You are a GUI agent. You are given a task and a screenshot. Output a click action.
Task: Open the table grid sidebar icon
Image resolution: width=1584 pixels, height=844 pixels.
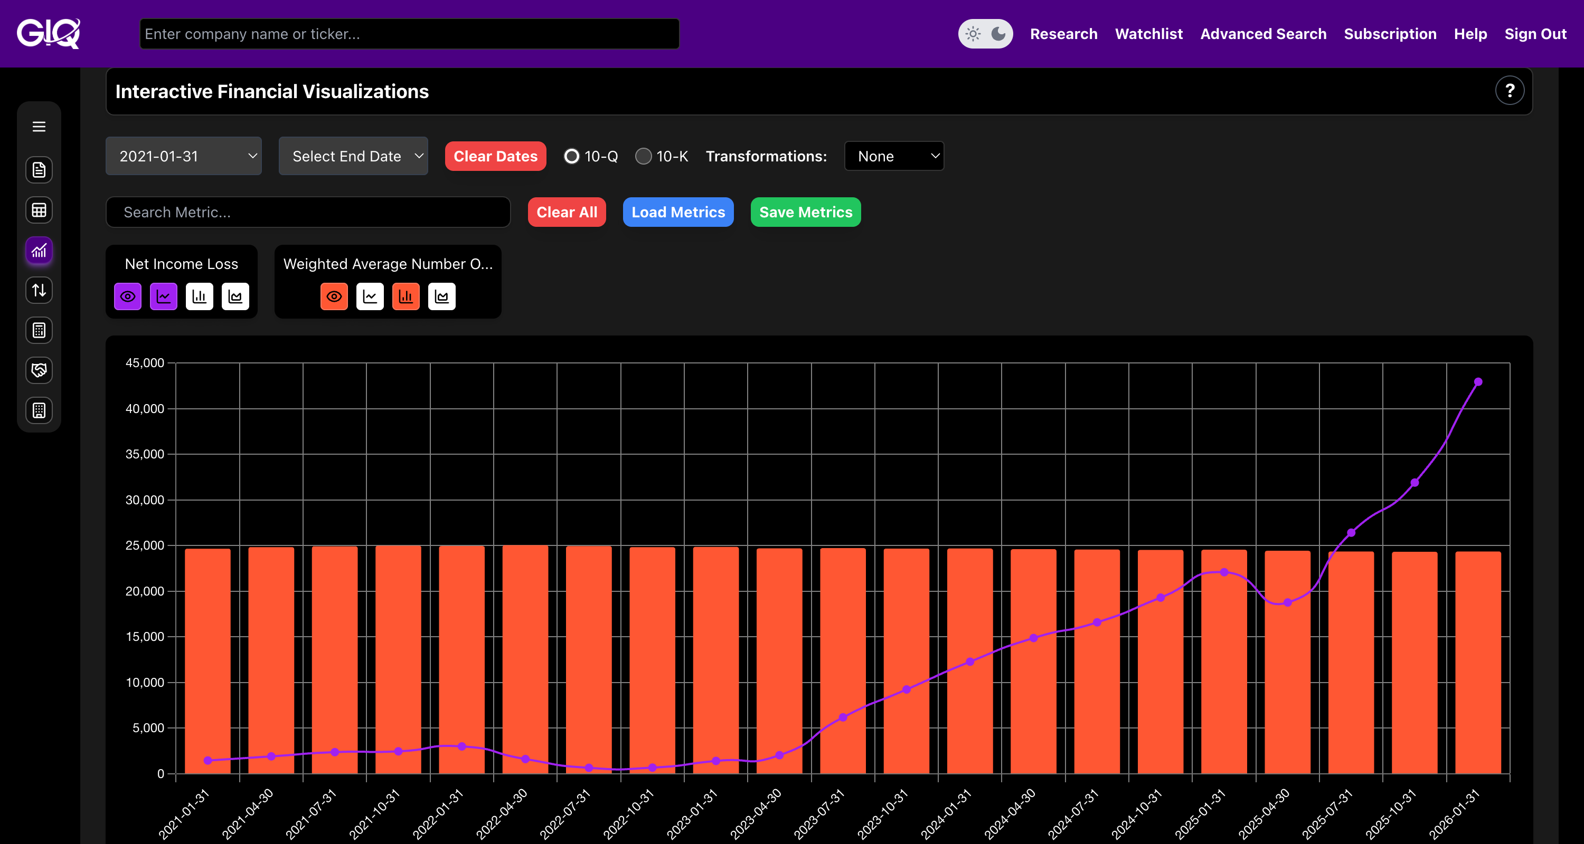(x=39, y=210)
